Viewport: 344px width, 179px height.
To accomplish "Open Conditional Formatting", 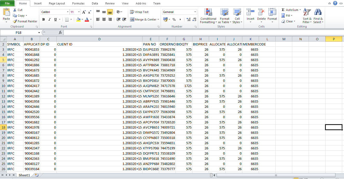I will pos(208,16).
